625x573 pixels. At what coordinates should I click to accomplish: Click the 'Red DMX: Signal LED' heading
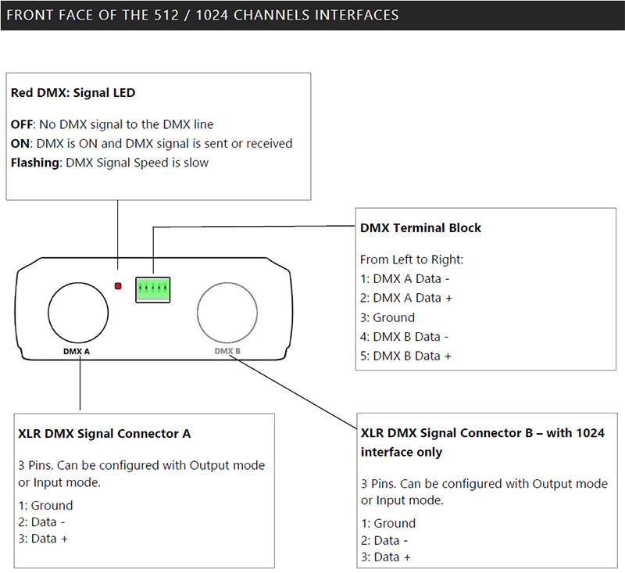pyautogui.click(x=73, y=93)
